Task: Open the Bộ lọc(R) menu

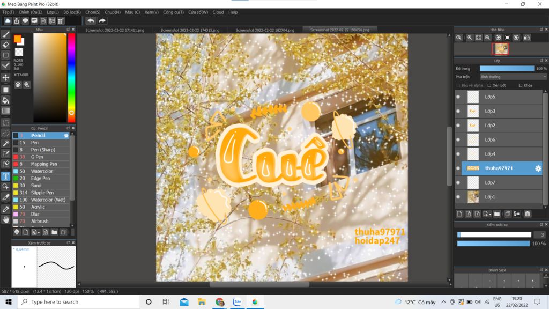Action: [x=72, y=12]
